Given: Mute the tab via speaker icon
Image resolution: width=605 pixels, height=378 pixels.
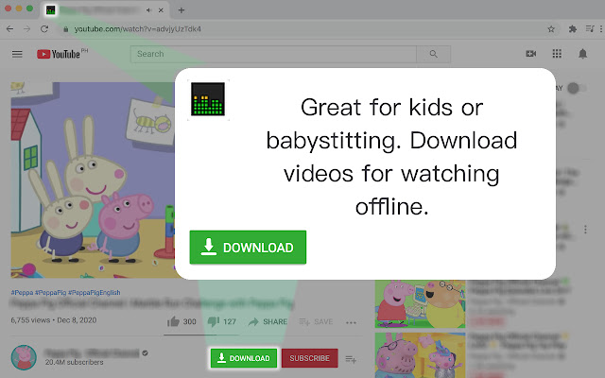Looking at the screenshot, I should tap(148, 10).
